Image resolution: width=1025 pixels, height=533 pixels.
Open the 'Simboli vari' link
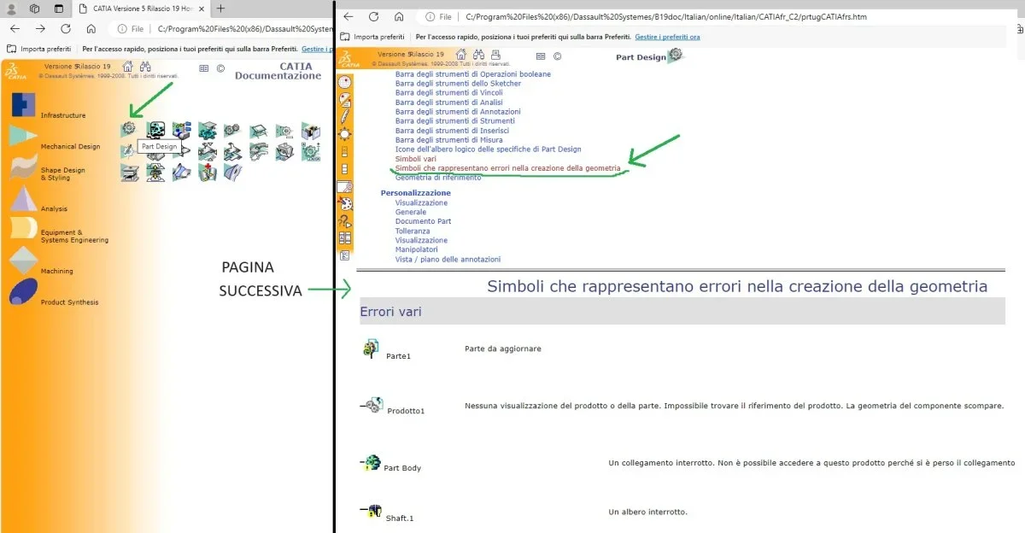coord(415,159)
